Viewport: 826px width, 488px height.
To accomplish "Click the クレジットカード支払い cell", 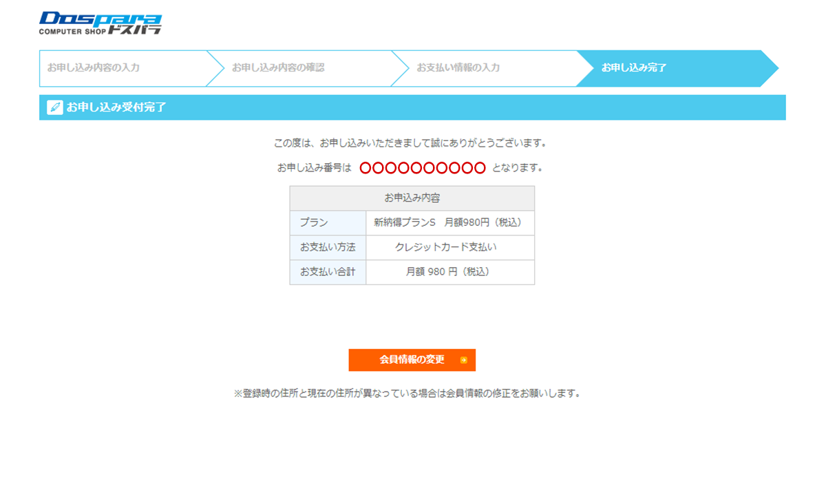I will point(450,247).
